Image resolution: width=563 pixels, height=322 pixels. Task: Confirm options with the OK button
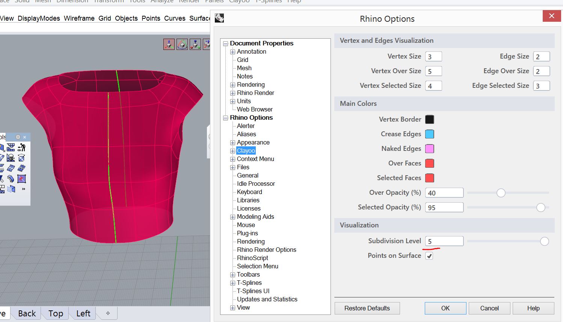click(x=445, y=308)
